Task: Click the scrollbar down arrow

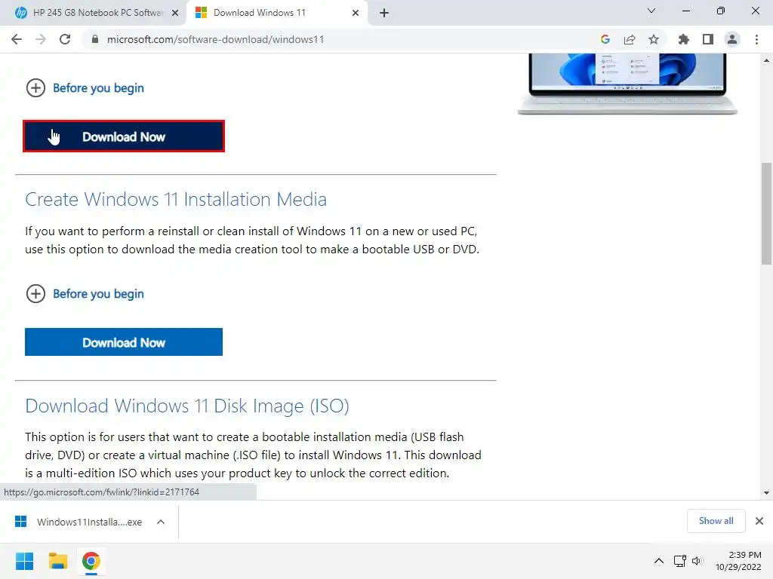Action: [x=766, y=493]
